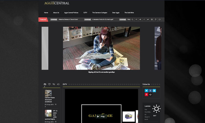This screenshot has height=123, width=205.
Task: Click the red Google Plus Follow Us button
Action: [x=146, y=95]
